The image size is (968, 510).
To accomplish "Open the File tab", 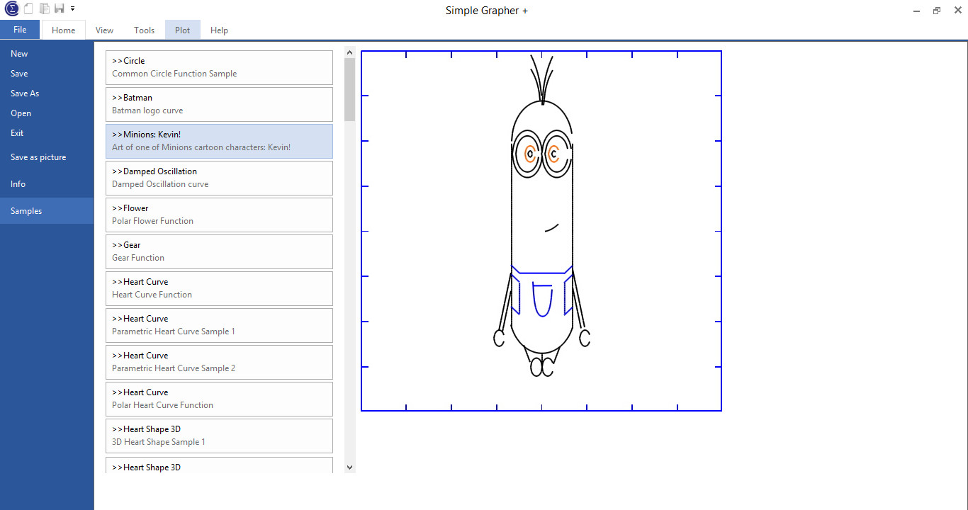I will [x=20, y=30].
